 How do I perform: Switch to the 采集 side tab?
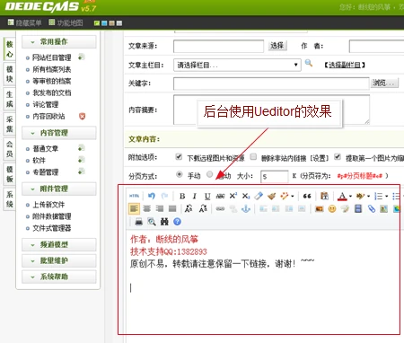pos(10,124)
